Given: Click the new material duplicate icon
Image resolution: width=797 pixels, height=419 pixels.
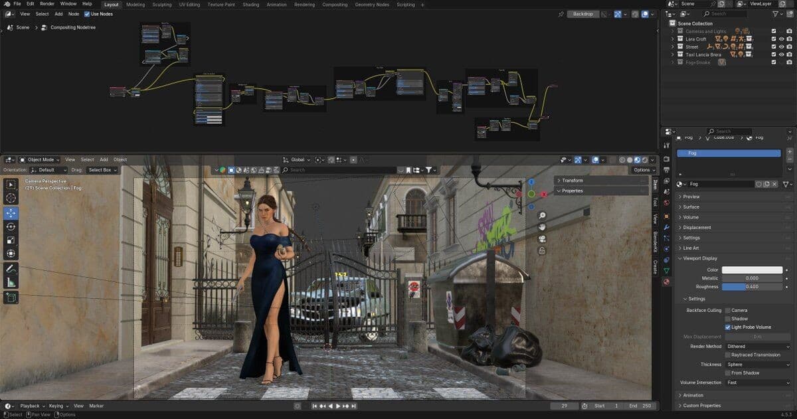Looking at the screenshot, I should click(766, 184).
